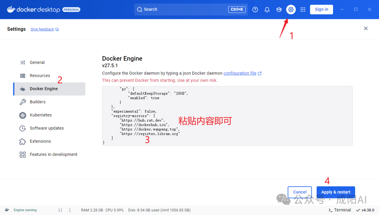Viewport: 379px width, 215px height.
Task: Click the Sign in button
Action: tap(321, 9)
